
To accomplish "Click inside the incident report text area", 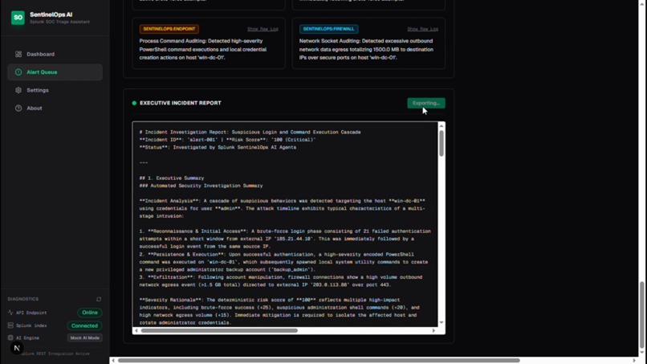I will (285, 224).
